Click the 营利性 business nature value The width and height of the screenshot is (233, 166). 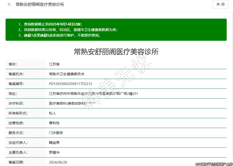coord(54,123)
